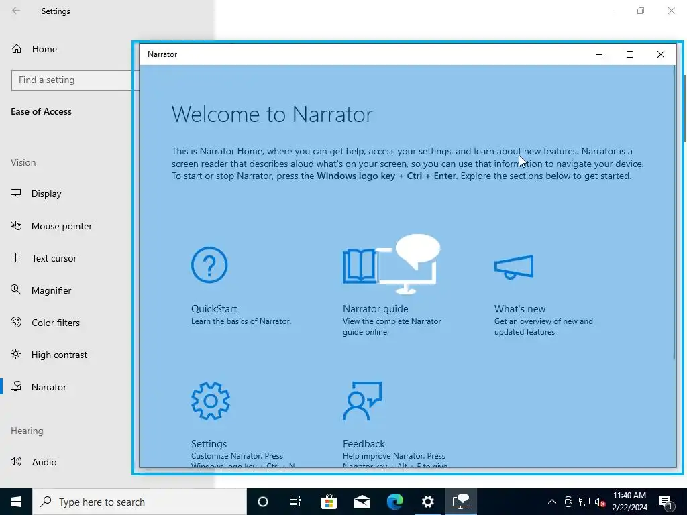Click the muted volume tray icon

click(x=600, y=502)
